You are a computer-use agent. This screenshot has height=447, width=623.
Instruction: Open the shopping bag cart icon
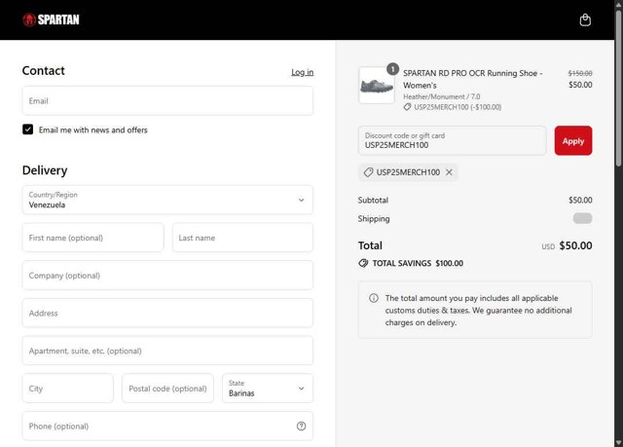click(x=585, y=19)
